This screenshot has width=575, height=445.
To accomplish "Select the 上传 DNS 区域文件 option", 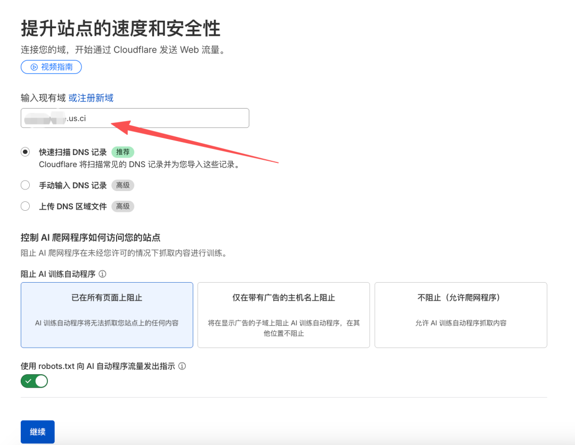I will (x=25, y=206).
